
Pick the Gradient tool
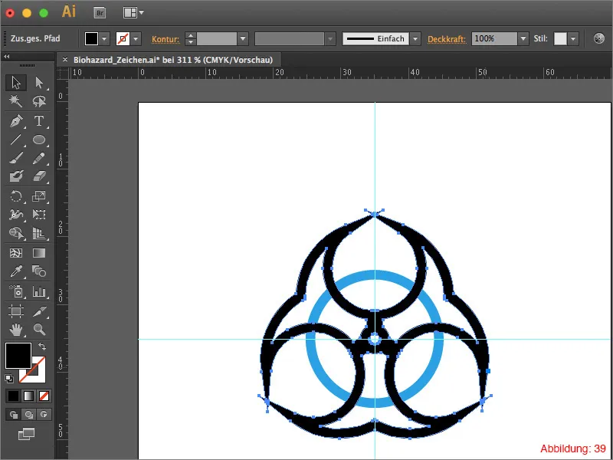pyautogui.click(x=39, y=253)
